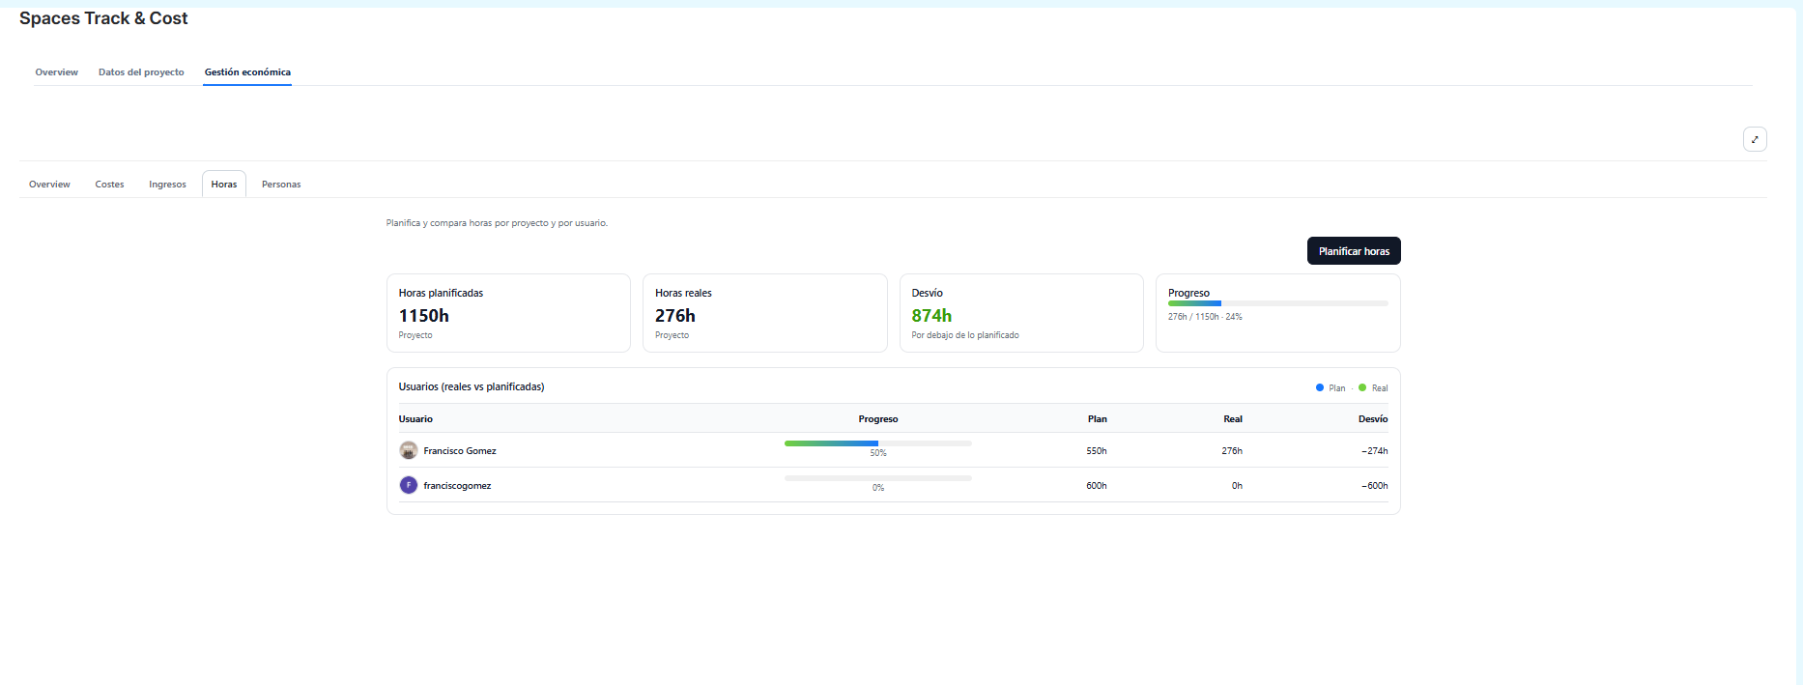The width and height of the screenshot is (1803, 685).
Task: Go to the Overview tab beside Datos del proyecto
Action: pyautogui.click(x=57, y=72)
